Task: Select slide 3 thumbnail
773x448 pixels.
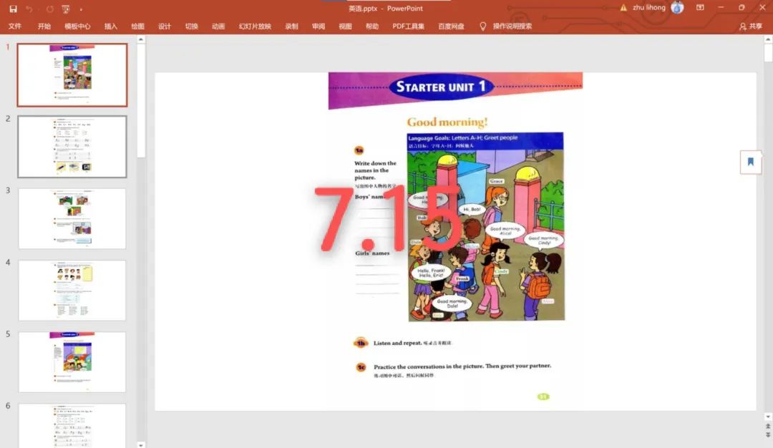Action: 72,218
